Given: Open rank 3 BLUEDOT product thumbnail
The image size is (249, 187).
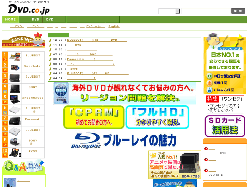Looking at the screenshot, I should coord(15,78).
